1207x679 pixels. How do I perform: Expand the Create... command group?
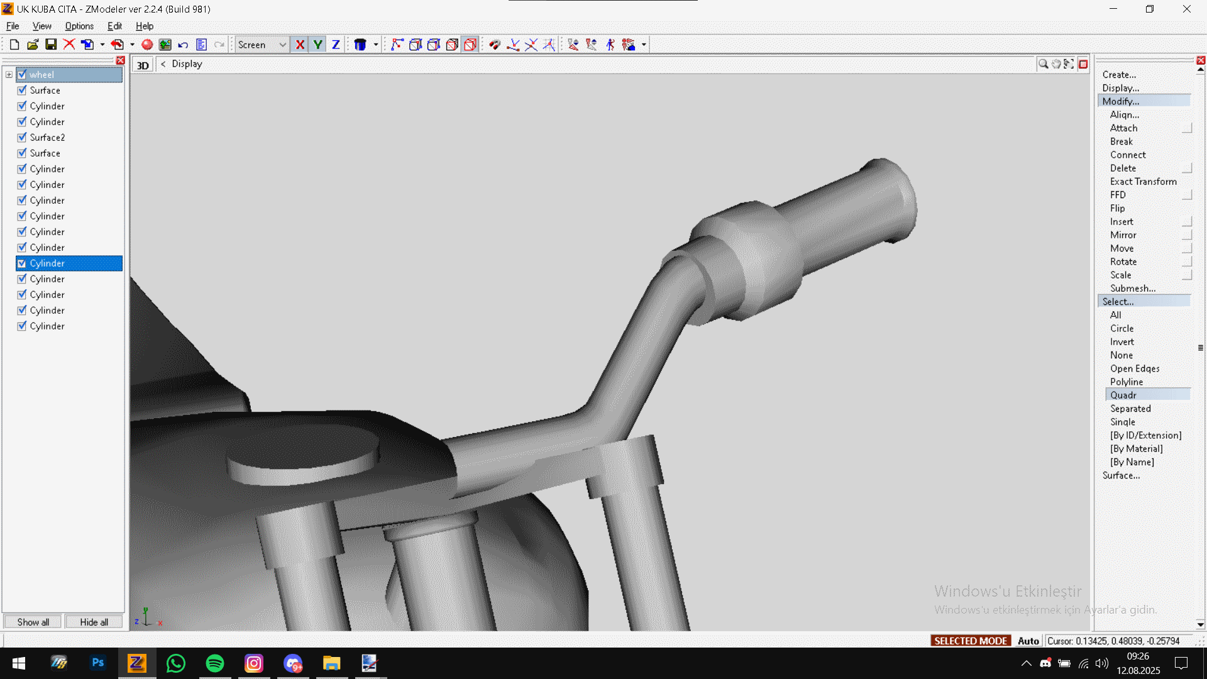coord(1119,75)
